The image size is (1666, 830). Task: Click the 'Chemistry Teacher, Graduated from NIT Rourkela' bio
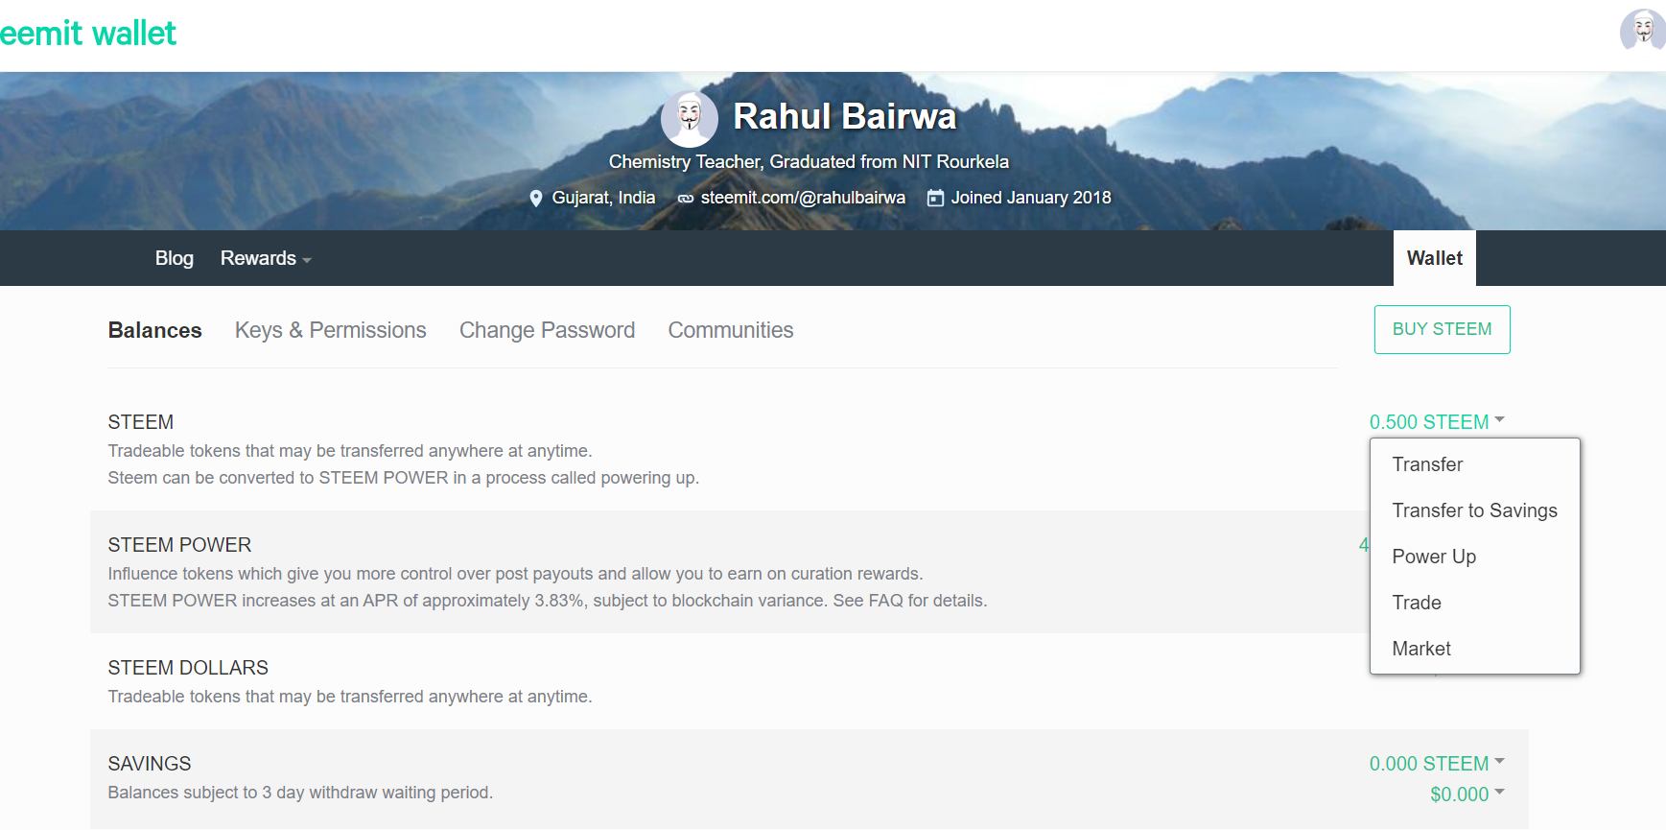tap(809, 162)
